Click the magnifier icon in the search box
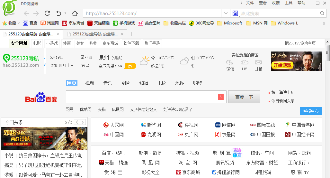330x178 pixels. pyautogui.click(x=323, y=14)
